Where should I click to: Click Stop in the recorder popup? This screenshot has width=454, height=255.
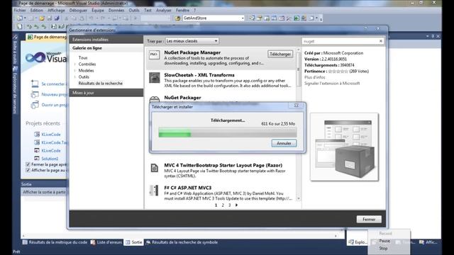point(383,249)
